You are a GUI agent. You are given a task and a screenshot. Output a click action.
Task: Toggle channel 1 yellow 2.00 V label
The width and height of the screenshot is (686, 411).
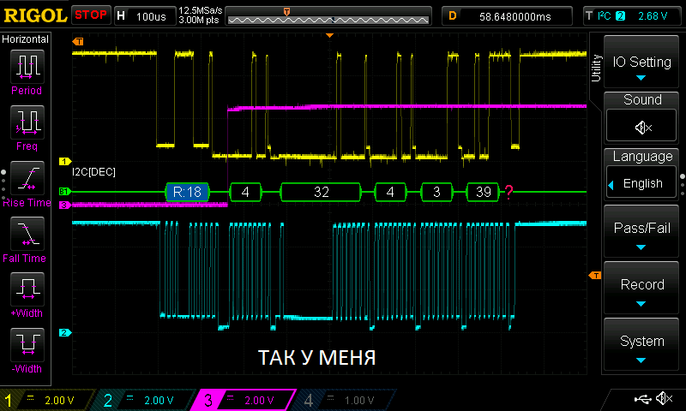[x=48, y=400]
